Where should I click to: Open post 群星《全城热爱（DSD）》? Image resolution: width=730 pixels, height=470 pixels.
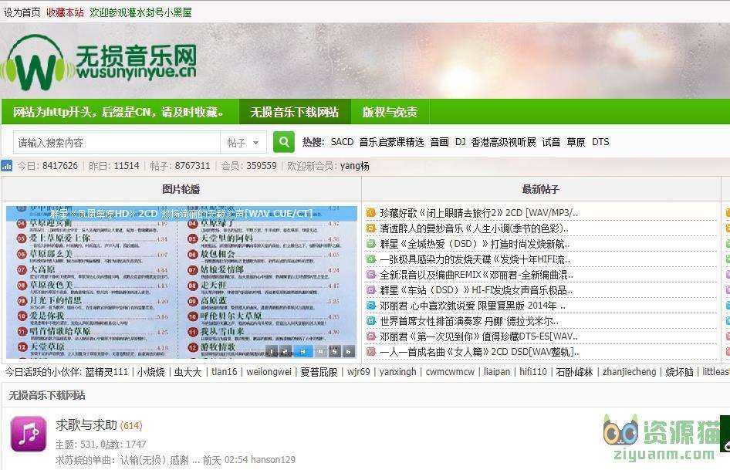(x=475, y=244)
